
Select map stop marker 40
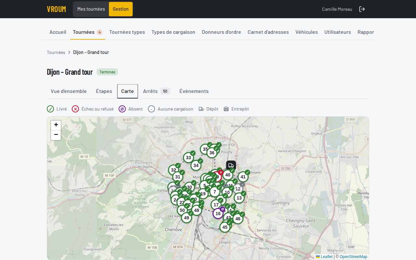tap(228, 175)
